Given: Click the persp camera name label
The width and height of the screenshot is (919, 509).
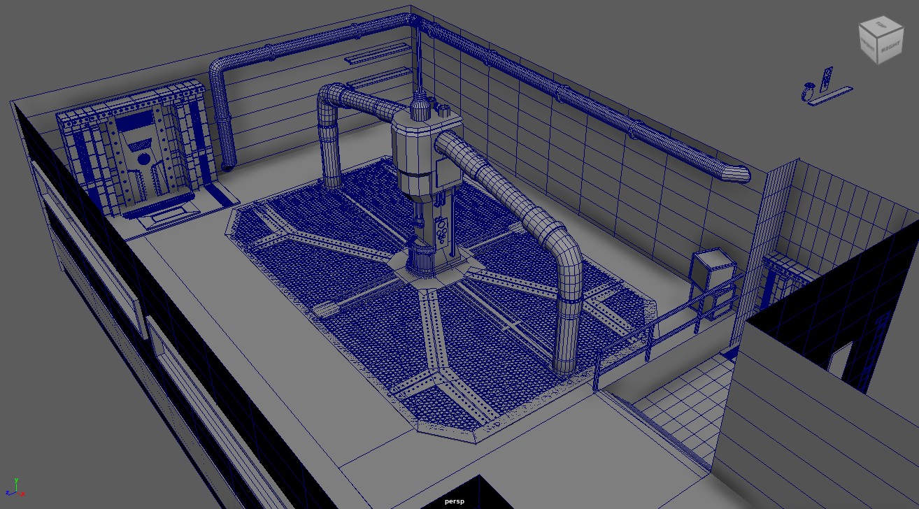Looking at the screenshot, I should pos(454,501).
